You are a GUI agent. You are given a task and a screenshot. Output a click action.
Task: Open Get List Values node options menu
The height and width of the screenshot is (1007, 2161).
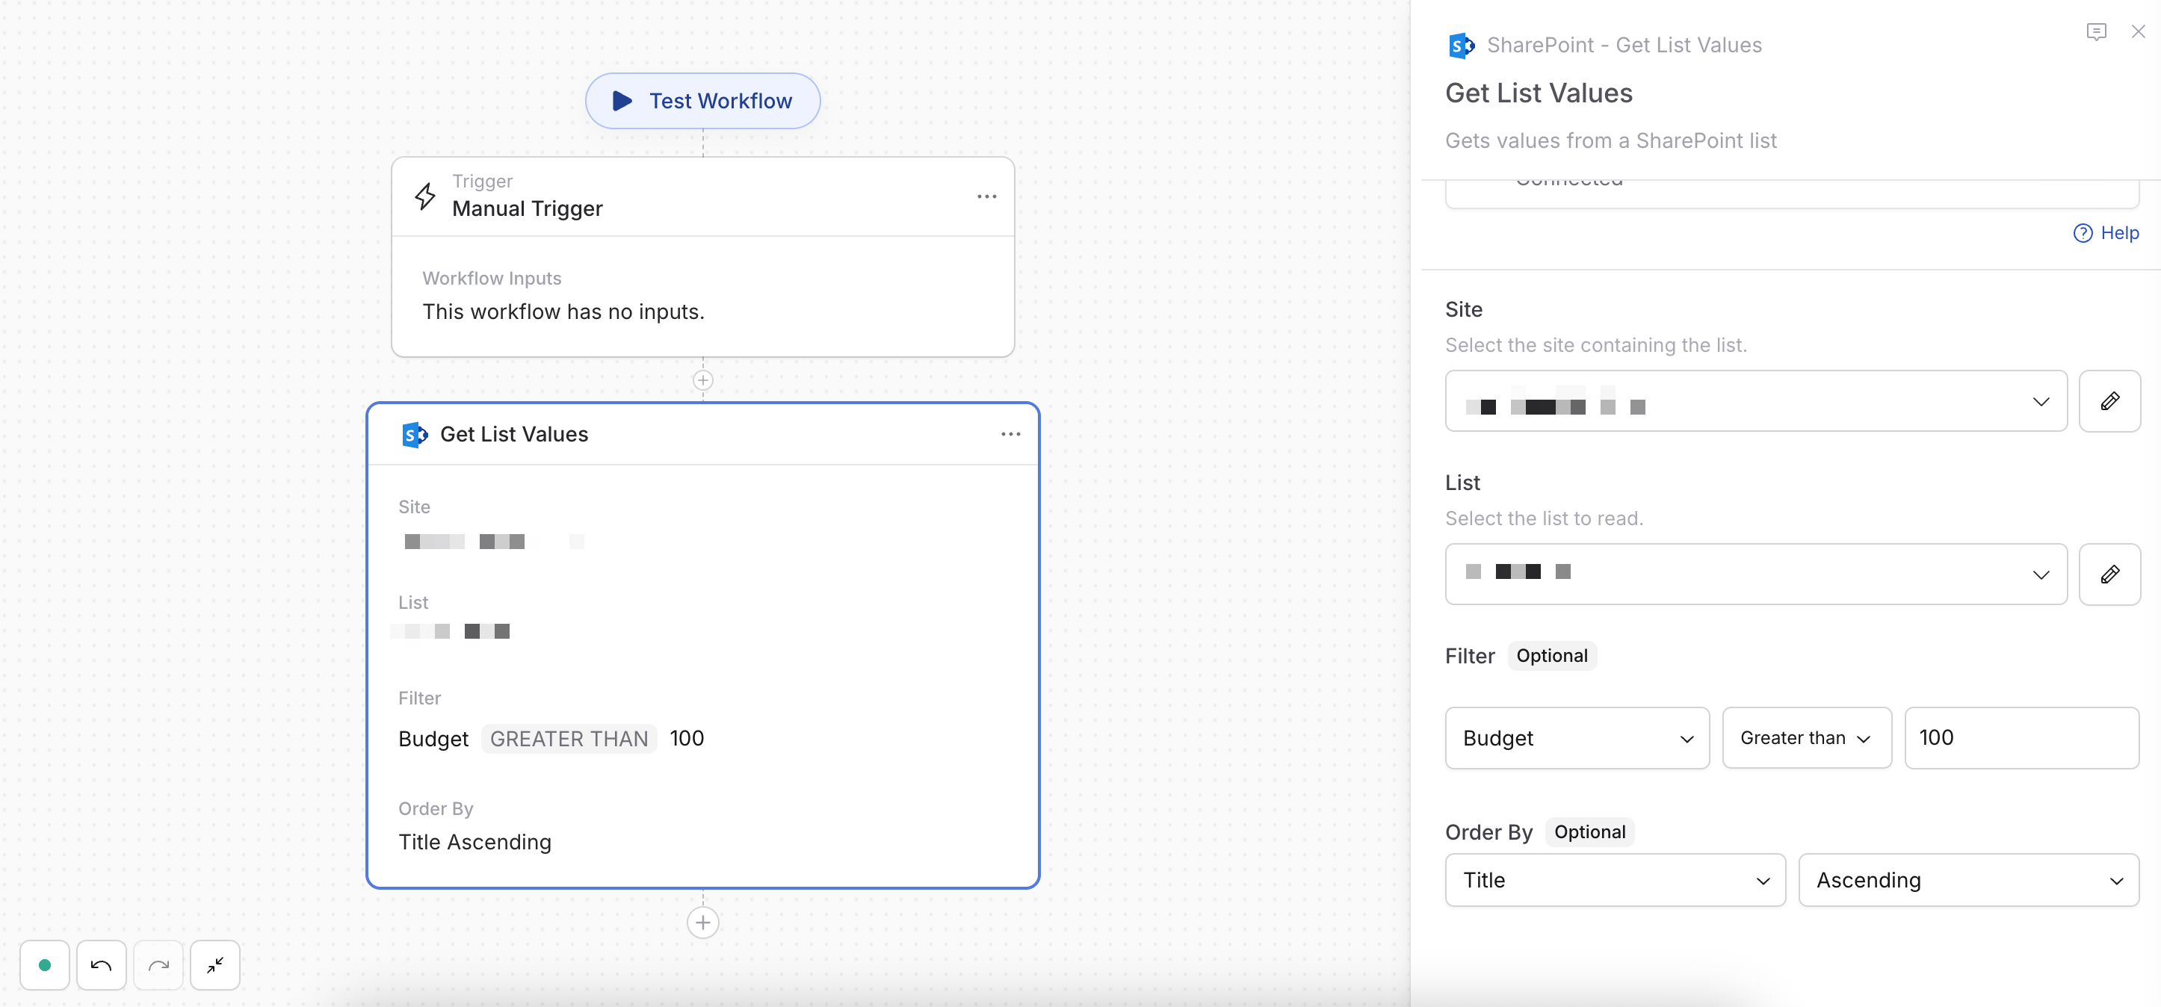pyautogui.click(x=1010, y=434)
